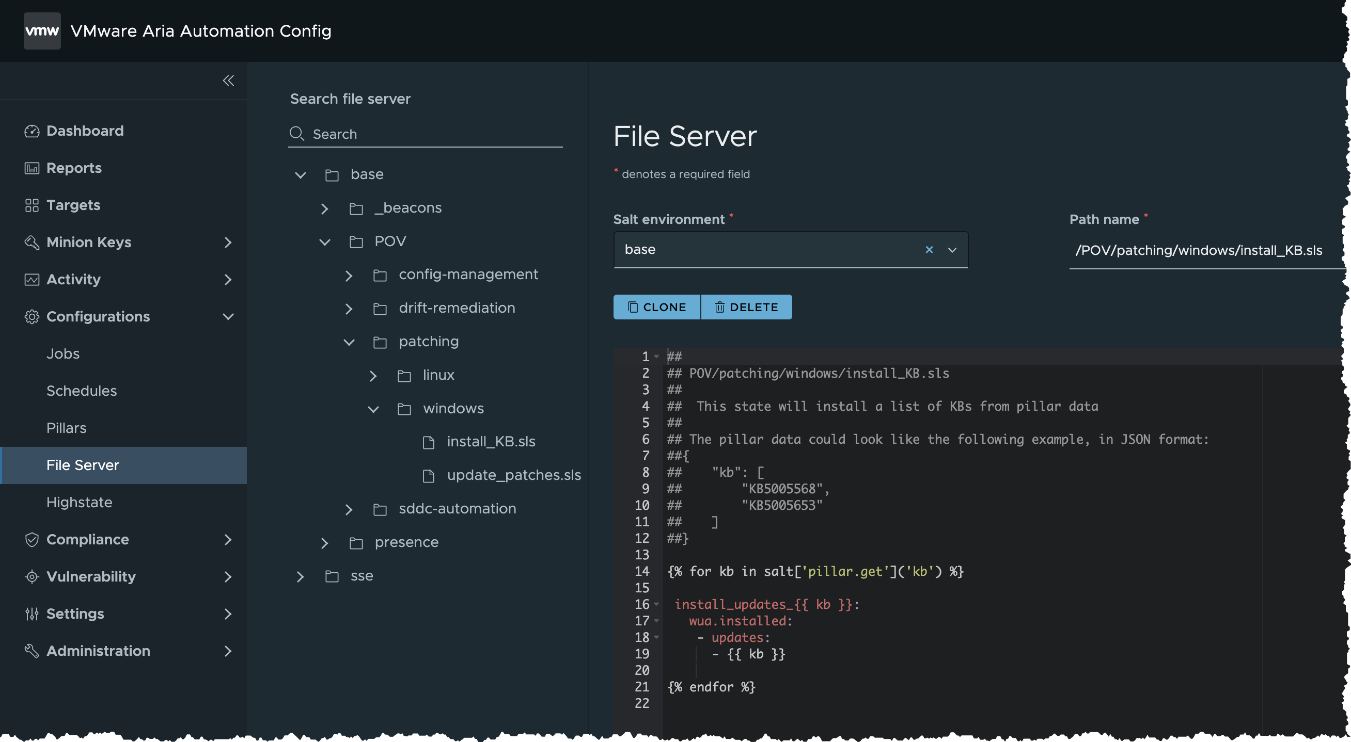Click the '{% endfor %}' code line
The height and width of the screenshot is (742, 1351).
click(x=711, y=687)
